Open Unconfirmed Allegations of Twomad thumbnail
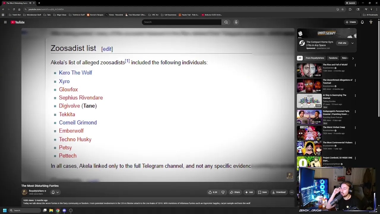The width and height of the screenshot is (380, 214). click(x=309, y=85)
